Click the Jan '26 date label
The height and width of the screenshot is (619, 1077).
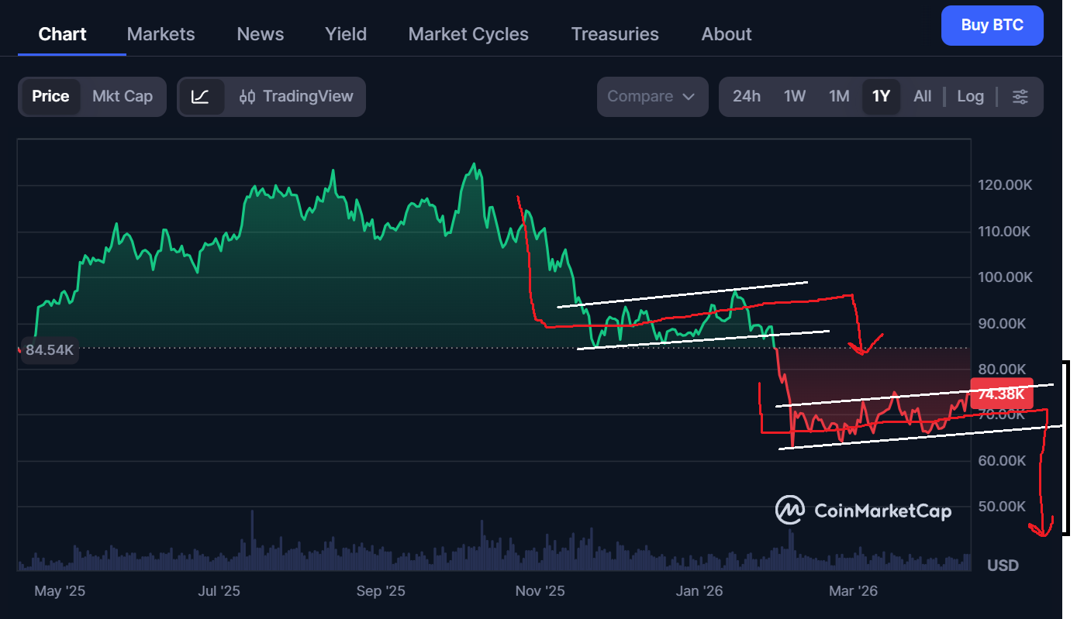tap(699, 591)
